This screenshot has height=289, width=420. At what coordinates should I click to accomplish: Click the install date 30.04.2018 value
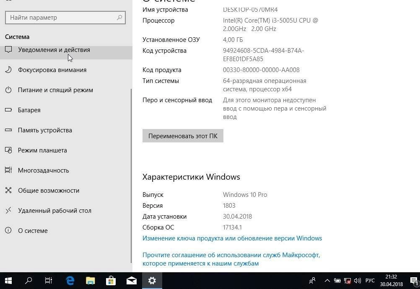click(x=237, y=217)
